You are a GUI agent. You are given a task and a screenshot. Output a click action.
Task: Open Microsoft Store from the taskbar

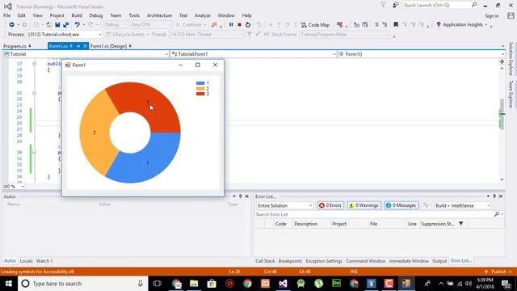pyautogui.click(x=212, y=284)
